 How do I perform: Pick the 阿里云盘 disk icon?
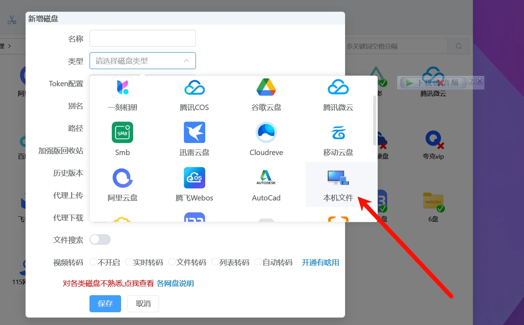[x=122, y=178]
